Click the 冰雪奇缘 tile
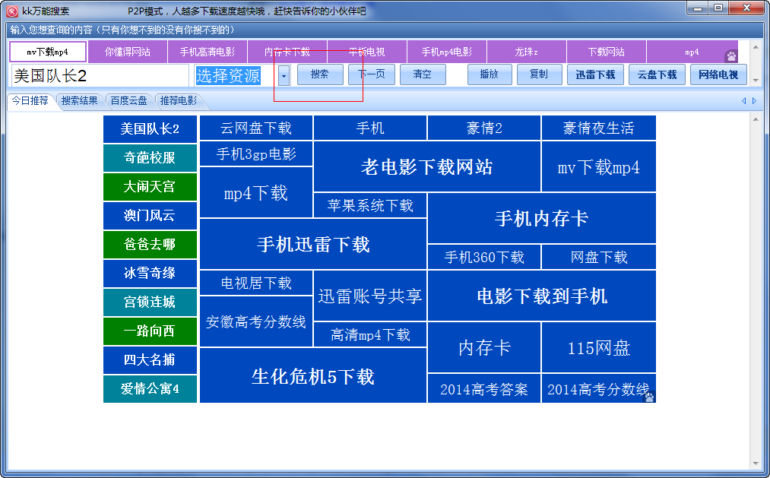The width and height of the screenshot is (770, 478). coord(150,274)
